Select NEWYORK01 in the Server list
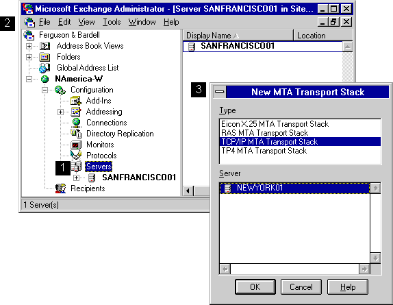The width and height of the screenshot is (393, 305). click(x=294, y=188)
